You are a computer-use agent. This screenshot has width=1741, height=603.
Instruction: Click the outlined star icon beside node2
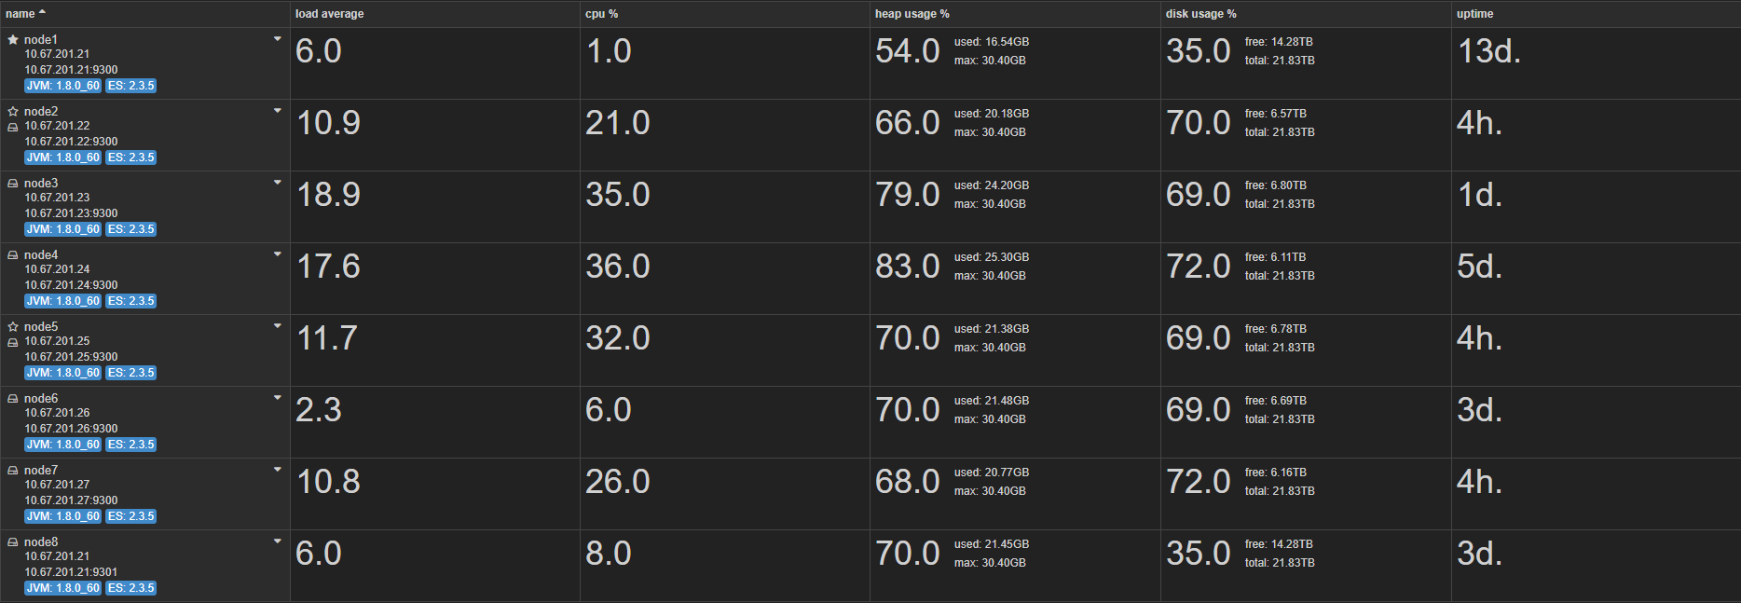(13, 111)
